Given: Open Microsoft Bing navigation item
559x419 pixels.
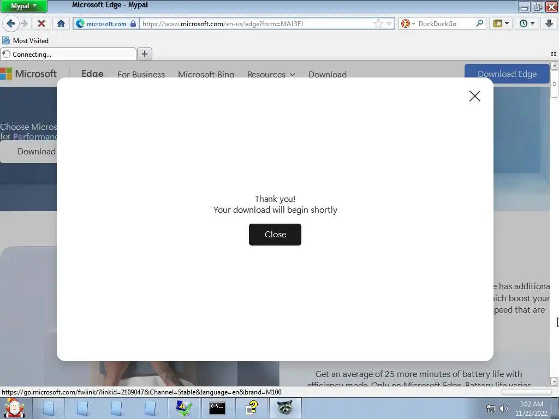Looking at the screenshot, I should pos(206,74).
